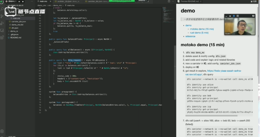The width and height of the screenshot is (260, 137).
Task: Open Extensions view in activity bar
Action: pos(2,38)
